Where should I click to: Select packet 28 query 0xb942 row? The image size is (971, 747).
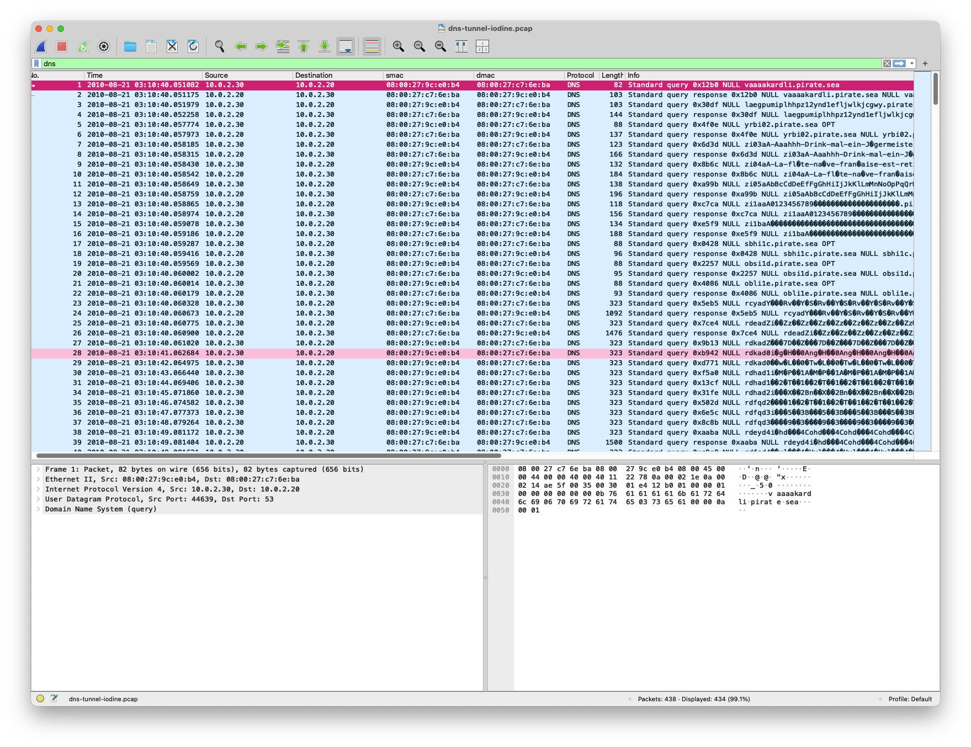(472, 353)
